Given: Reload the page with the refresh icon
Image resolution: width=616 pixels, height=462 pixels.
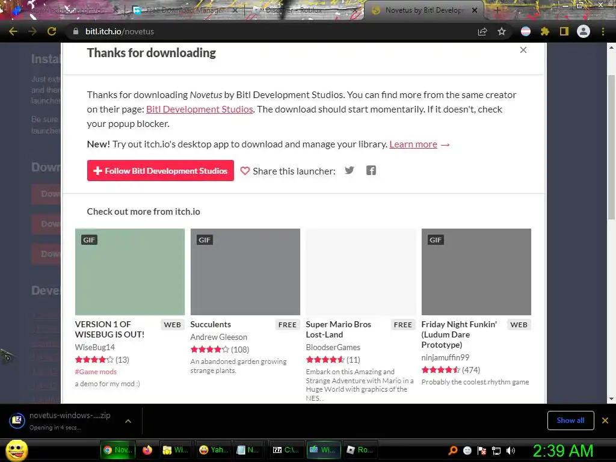Looking at the screenshot, I should click(52, 31).
